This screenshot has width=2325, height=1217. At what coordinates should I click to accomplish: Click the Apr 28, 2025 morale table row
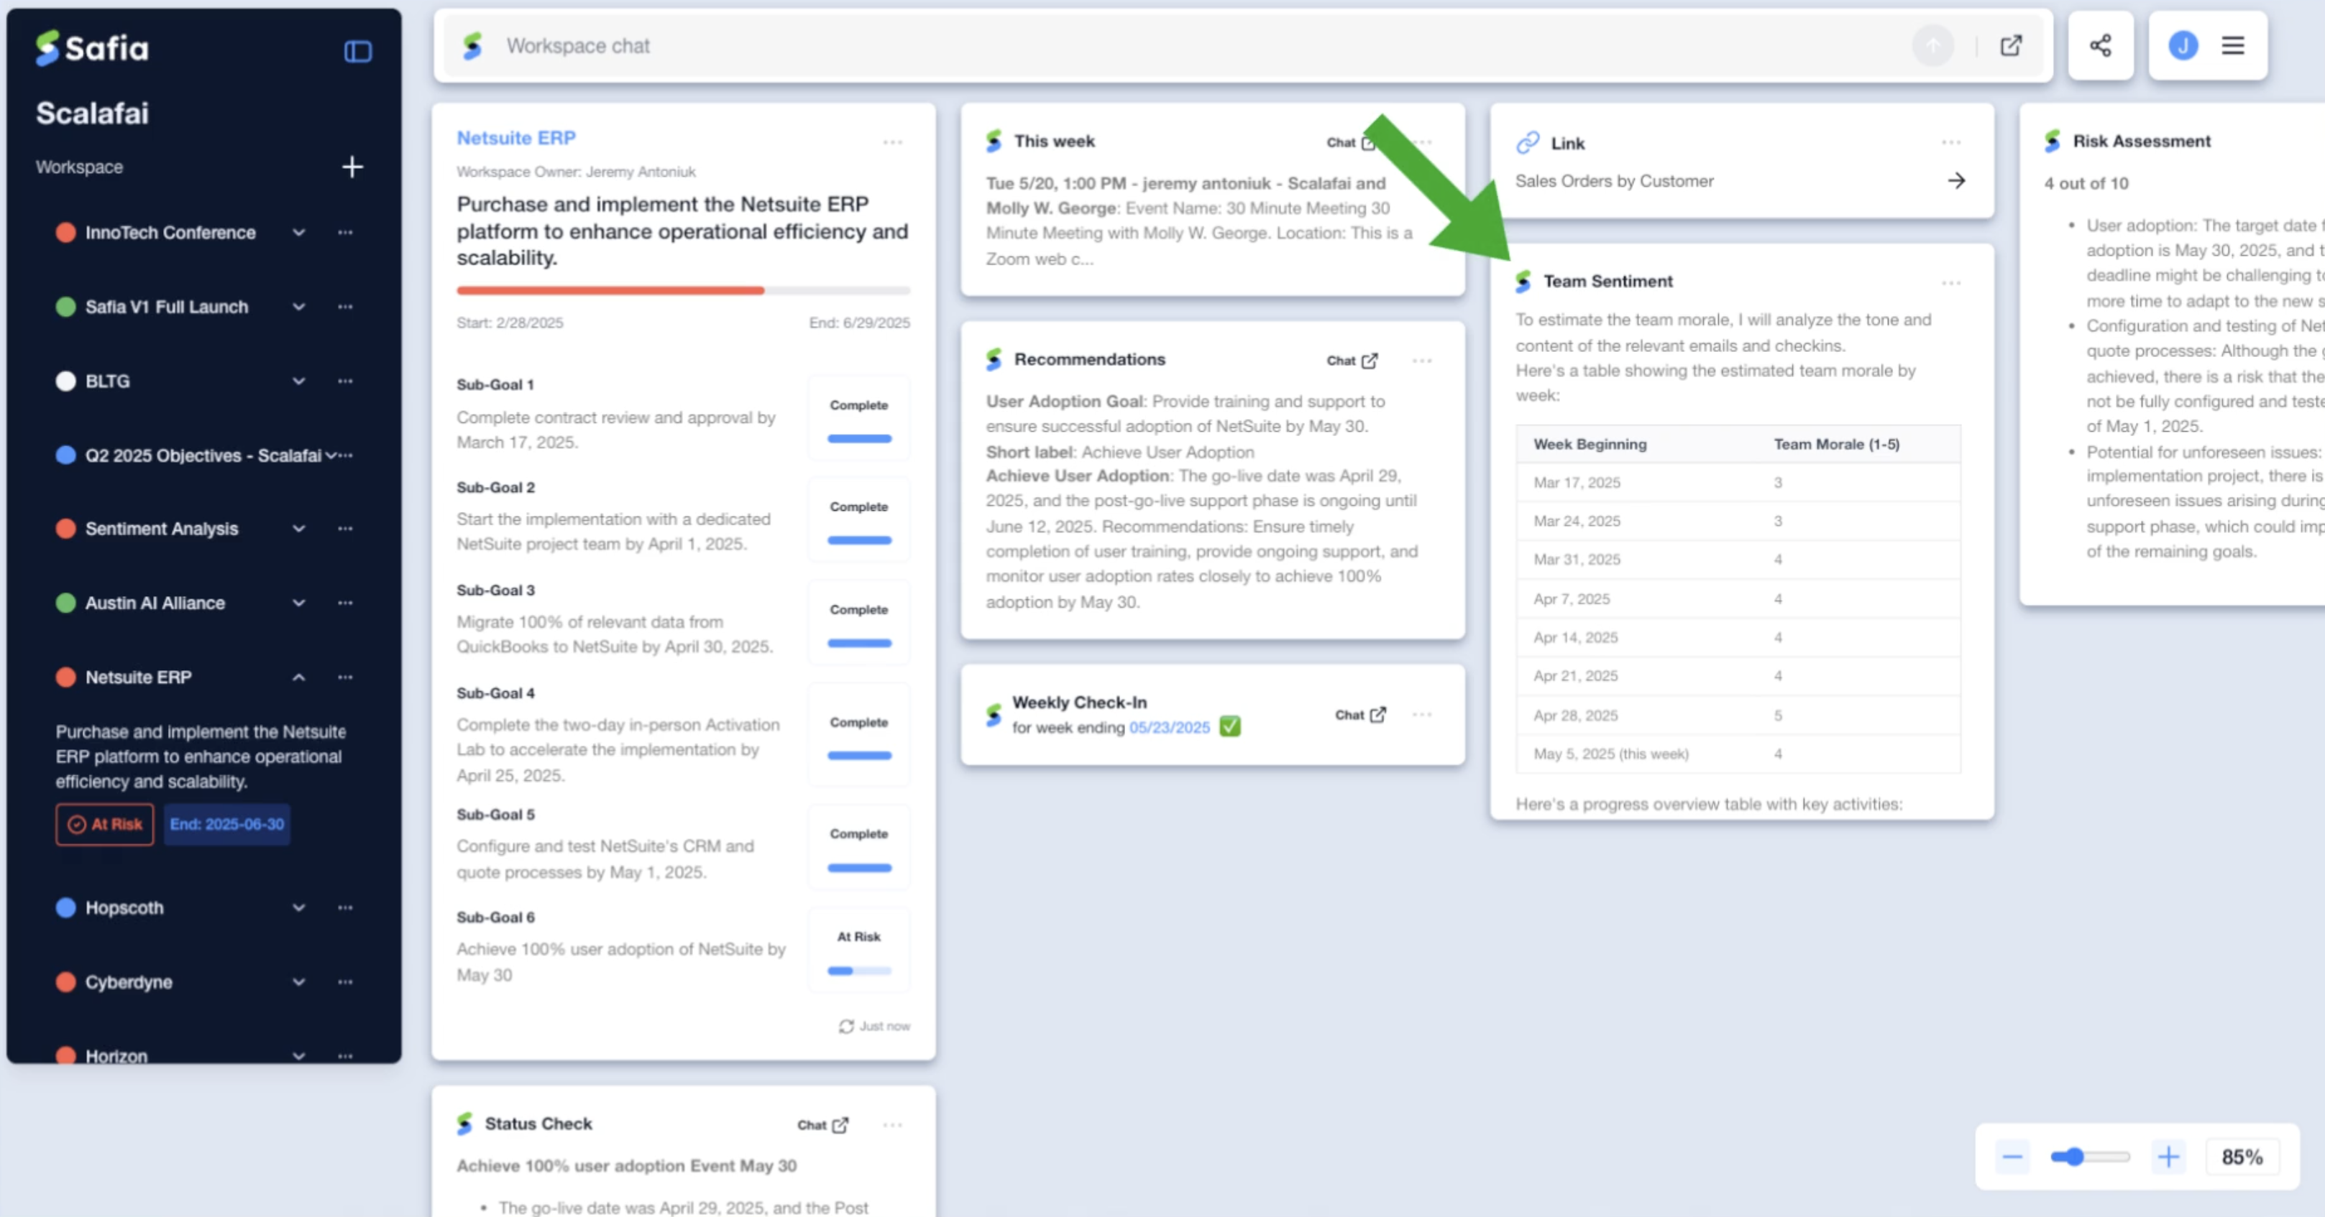(x=1738, y=716)
